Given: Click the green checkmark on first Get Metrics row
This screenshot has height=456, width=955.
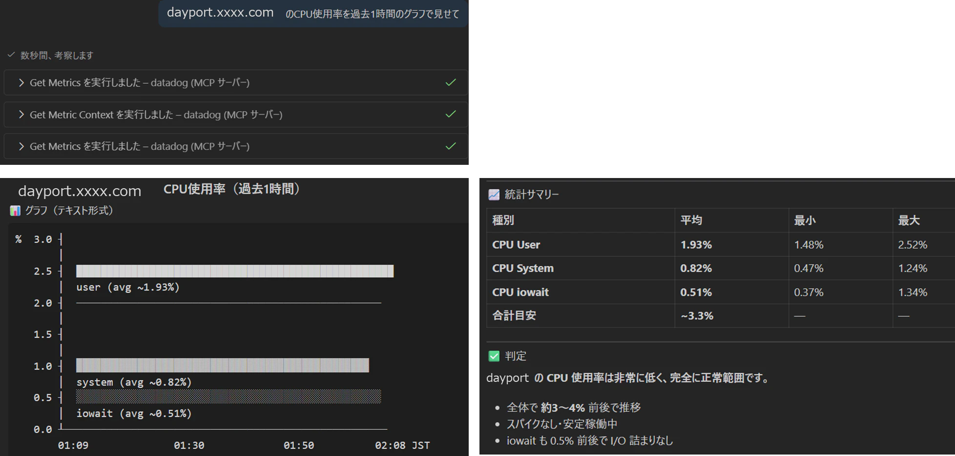Looking at the screenshot, I should tap(451, 82).
